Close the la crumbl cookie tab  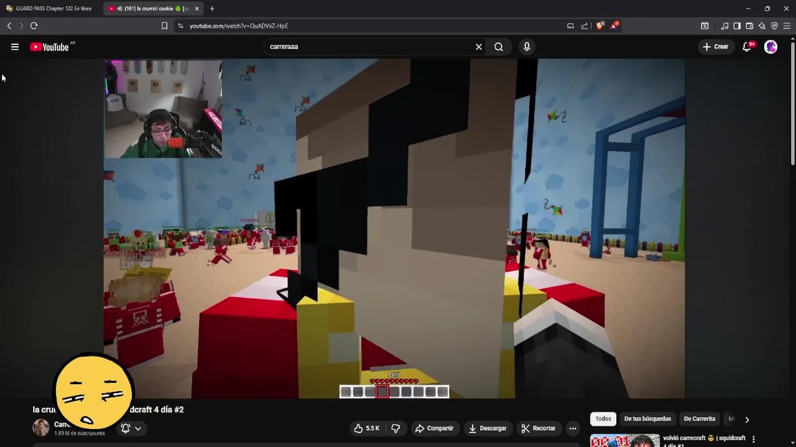click(x=197, y=9)
